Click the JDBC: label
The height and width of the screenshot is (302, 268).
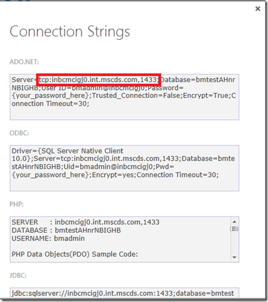(18, 275)
